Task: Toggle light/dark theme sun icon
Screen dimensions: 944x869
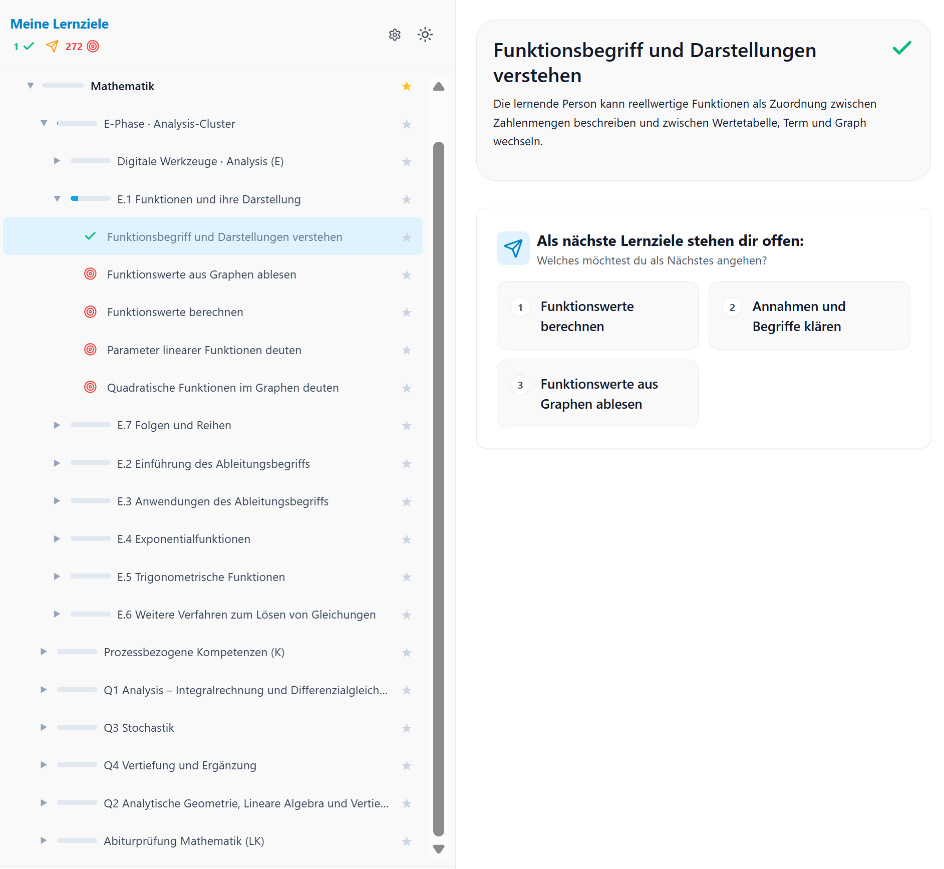Action: click(x=425, y=35)
